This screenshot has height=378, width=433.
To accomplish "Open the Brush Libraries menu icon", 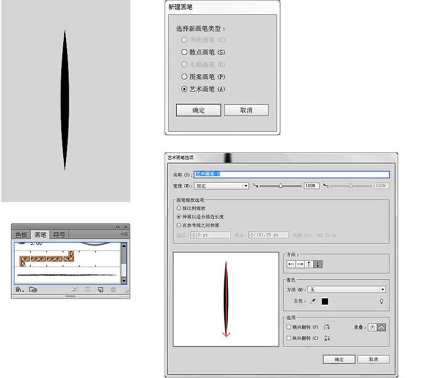I will (x=20, y=290).
